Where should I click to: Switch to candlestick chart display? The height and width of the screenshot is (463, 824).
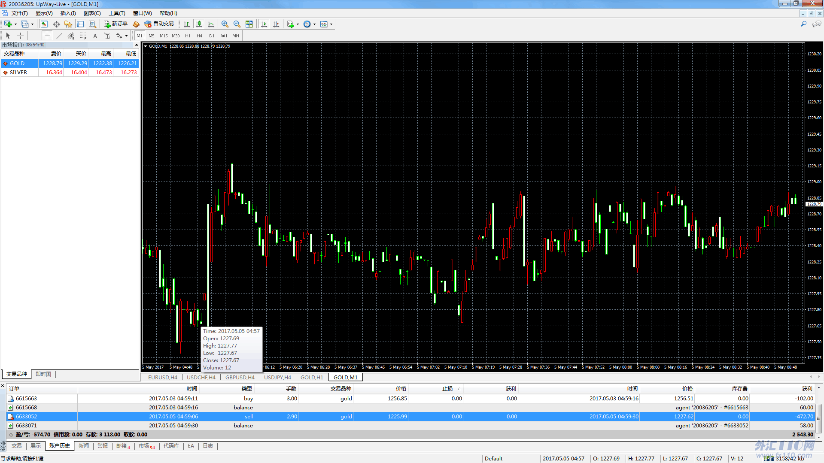tap(199, 24)
